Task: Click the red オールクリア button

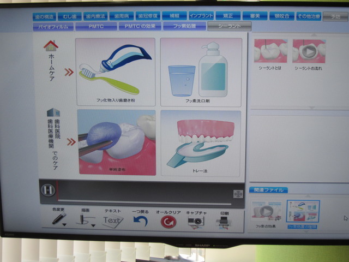Action: pyautogui.click(x=169, y=222)
